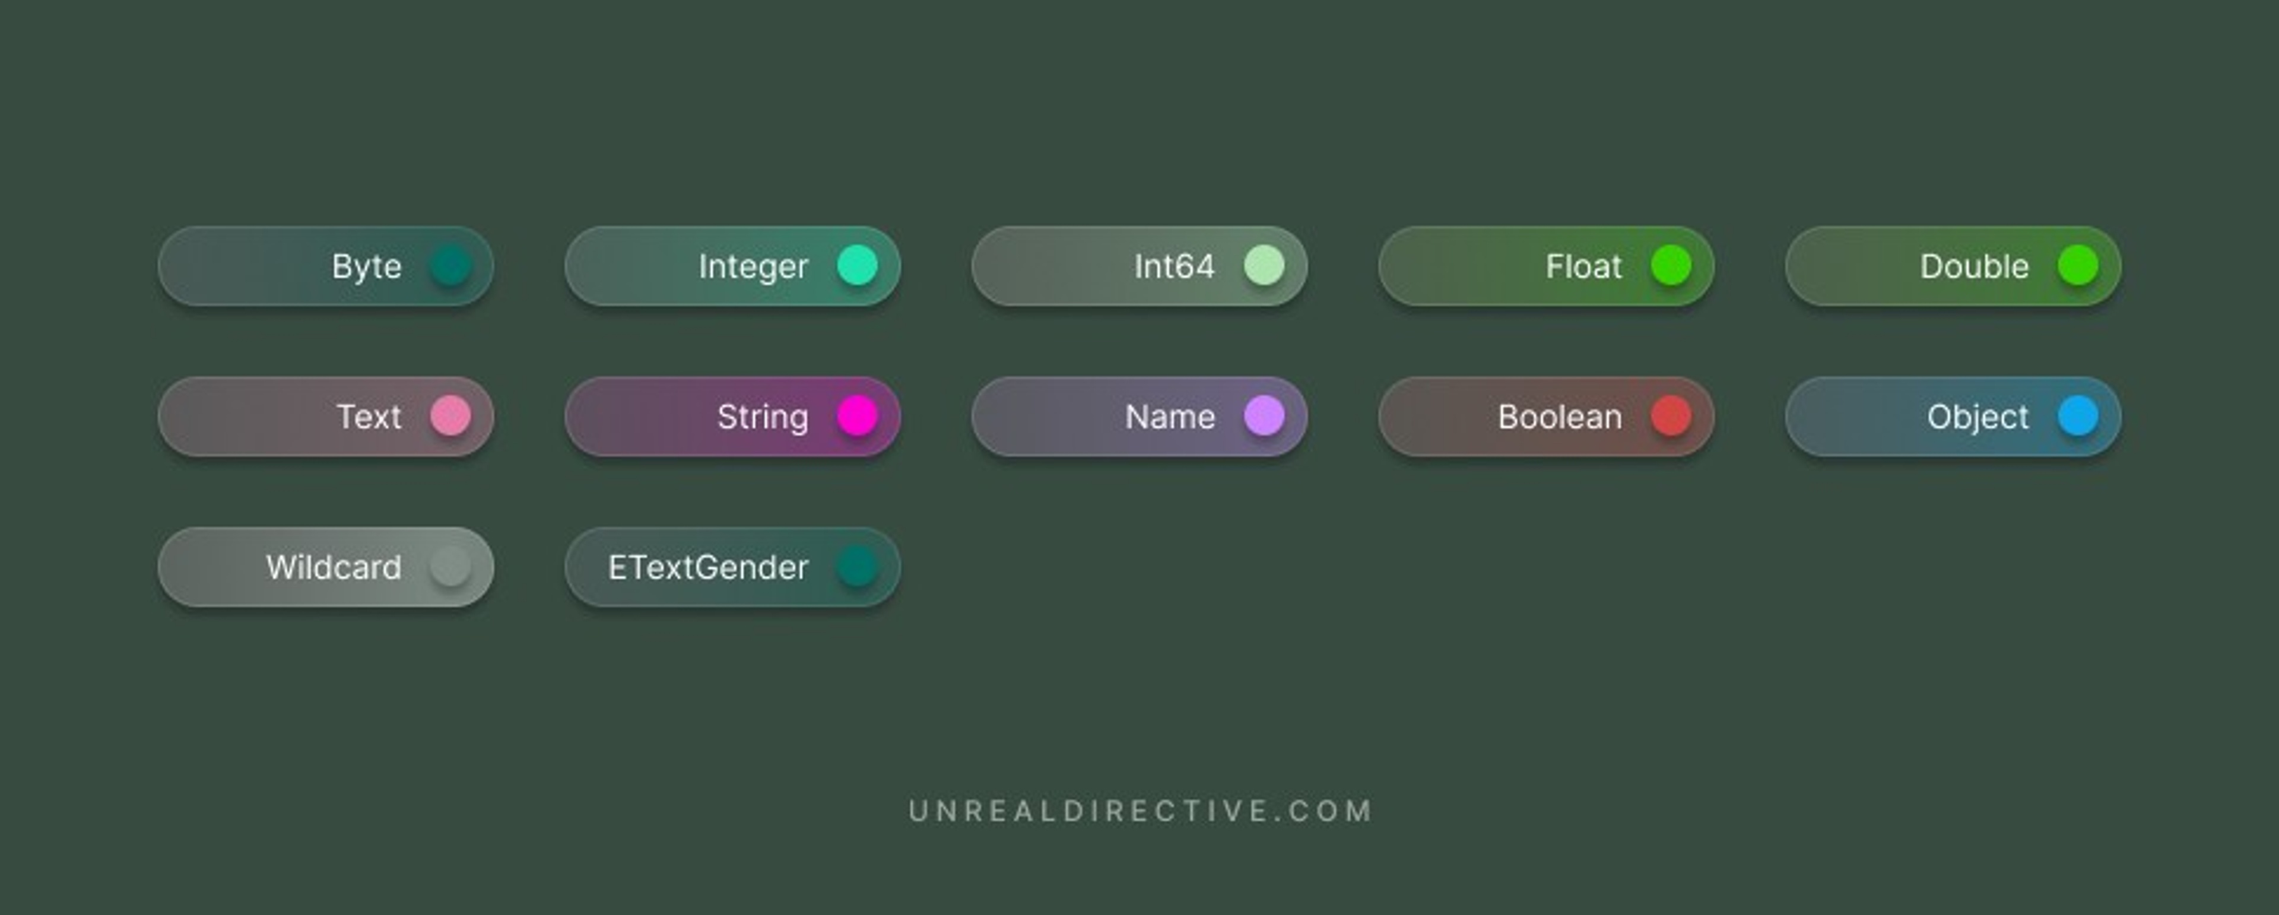This screenshot has height=915, width=2279.
Task: Click the blue Object pin dot
Action: point(2078,416)
